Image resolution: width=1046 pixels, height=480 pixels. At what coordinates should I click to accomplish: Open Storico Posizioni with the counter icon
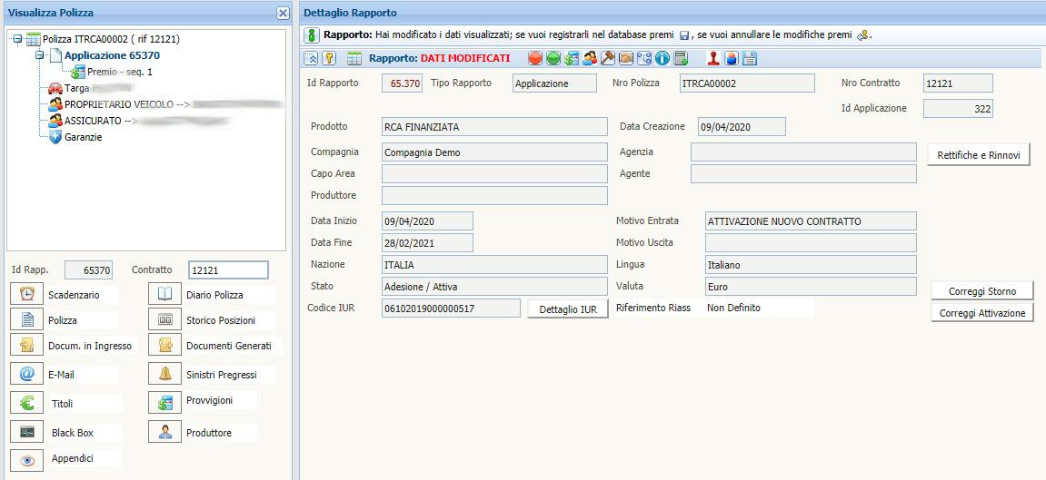(164, 320)
